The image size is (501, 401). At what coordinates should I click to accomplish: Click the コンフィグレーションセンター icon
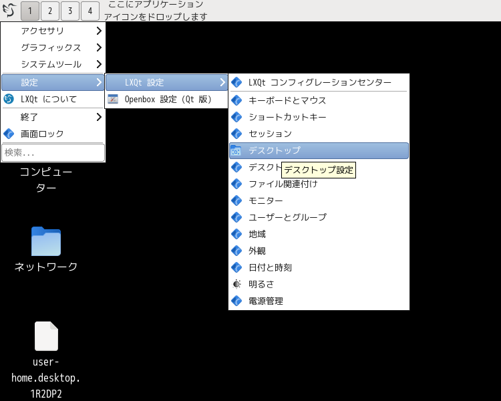(236, 82)
